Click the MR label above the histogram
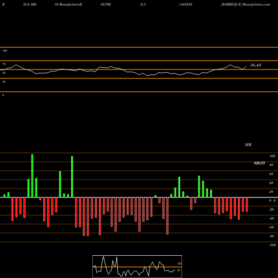This screenshot has height=278, width=278. coord(248,145)
